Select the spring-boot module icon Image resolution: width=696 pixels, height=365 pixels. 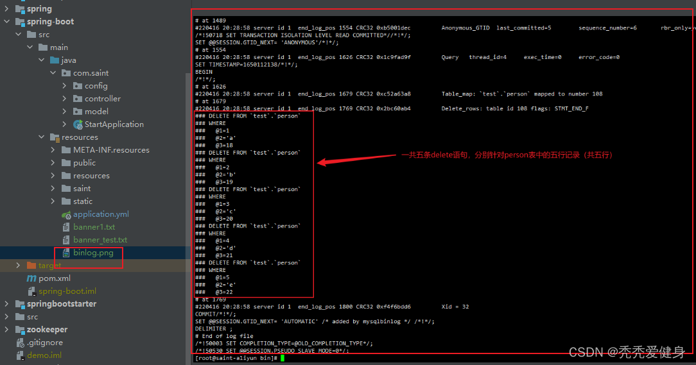pos(20,22)
